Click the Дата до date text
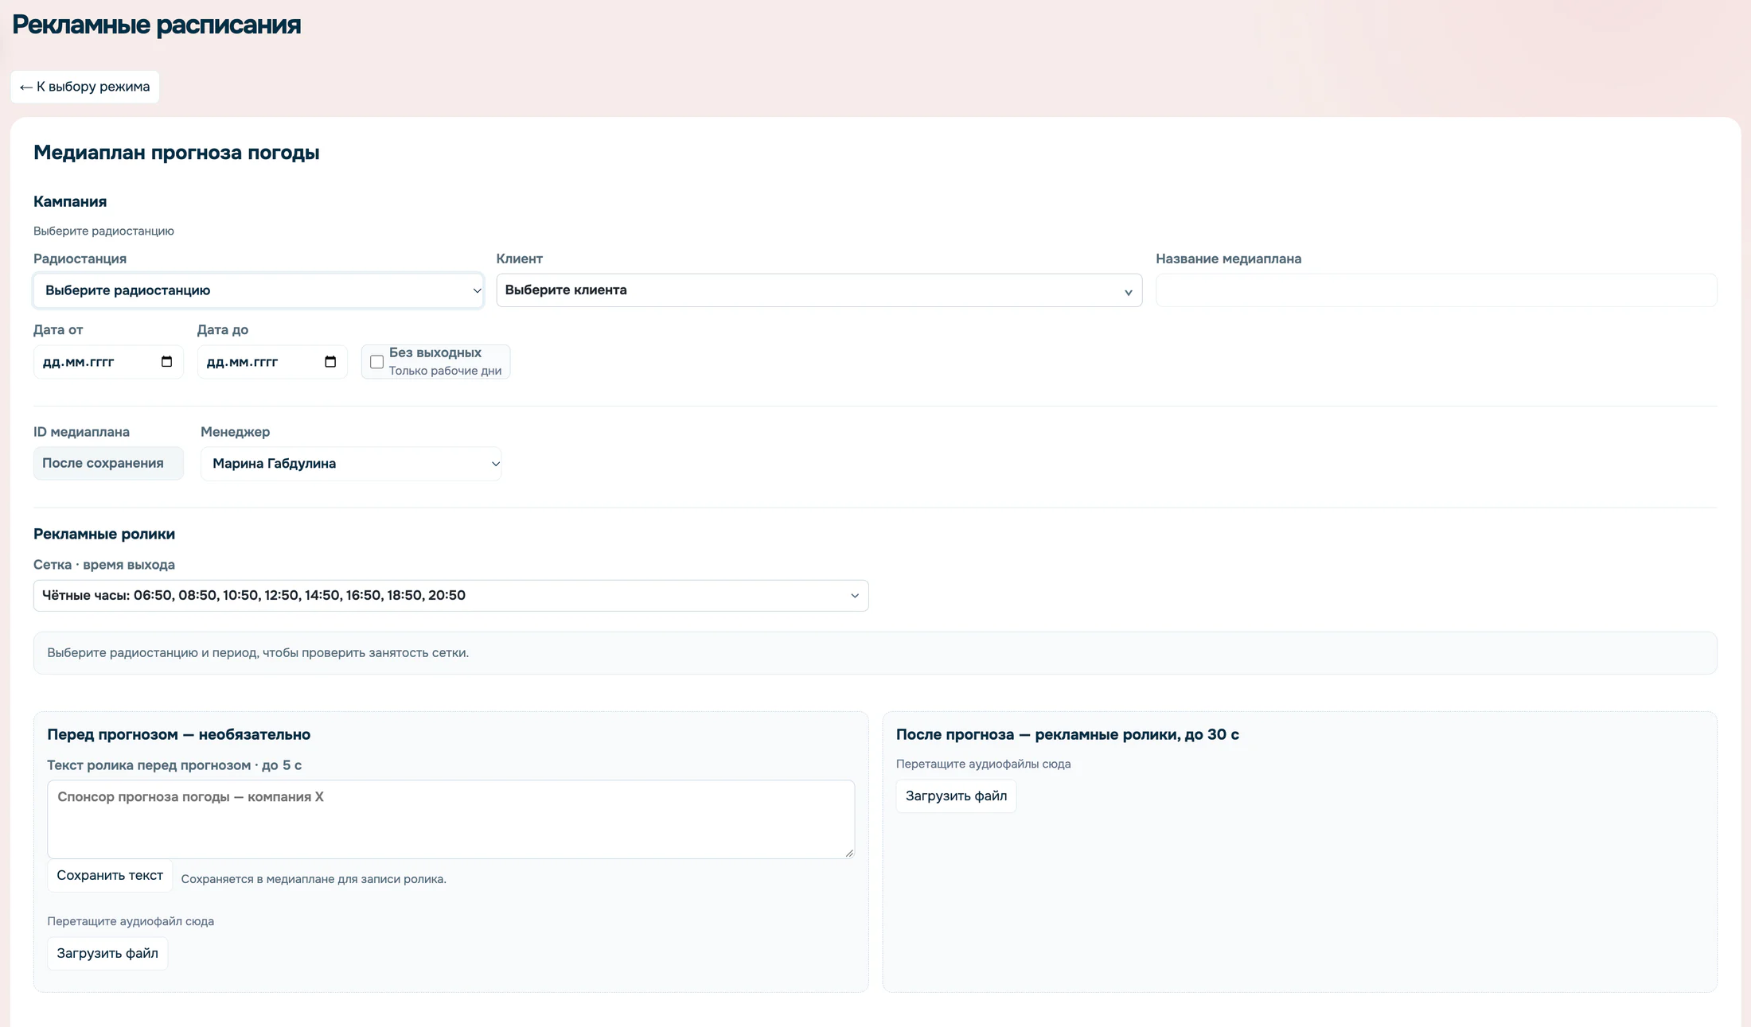Screen dimensions: 1751x1027 pos(242,362)
